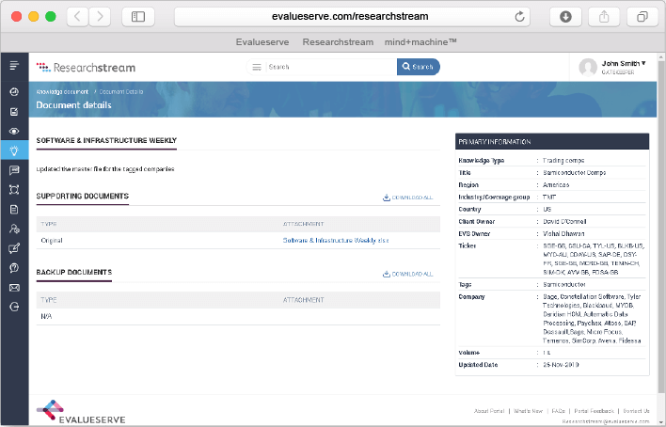
Task: Go back with the browser back arrow
Action: (77, 17)
